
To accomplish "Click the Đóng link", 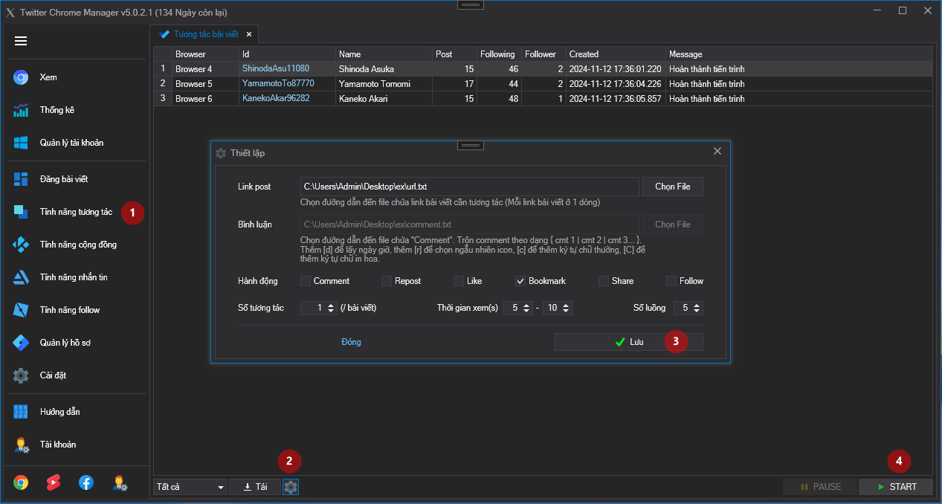I will [x=351, y=342].
